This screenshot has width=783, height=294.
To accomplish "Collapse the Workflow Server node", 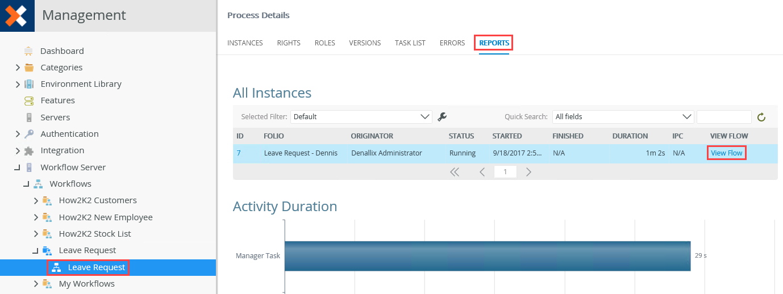I will (x=18, y=167).
